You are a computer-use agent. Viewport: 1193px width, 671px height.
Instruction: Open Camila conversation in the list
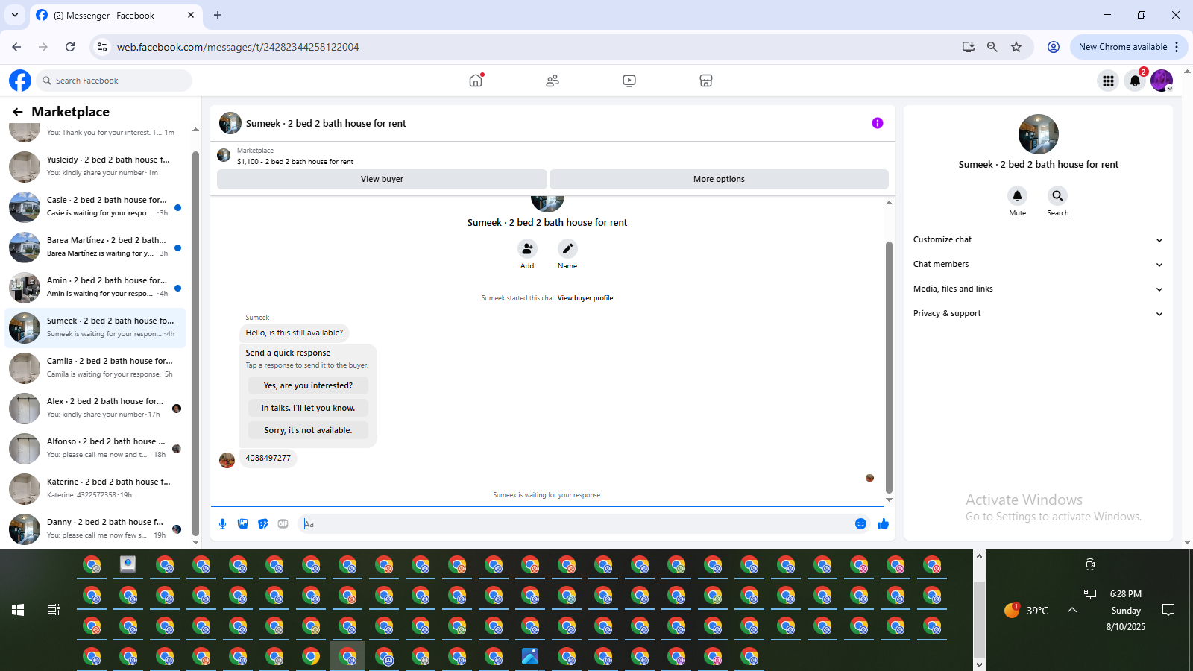click(x=95, y=368)
